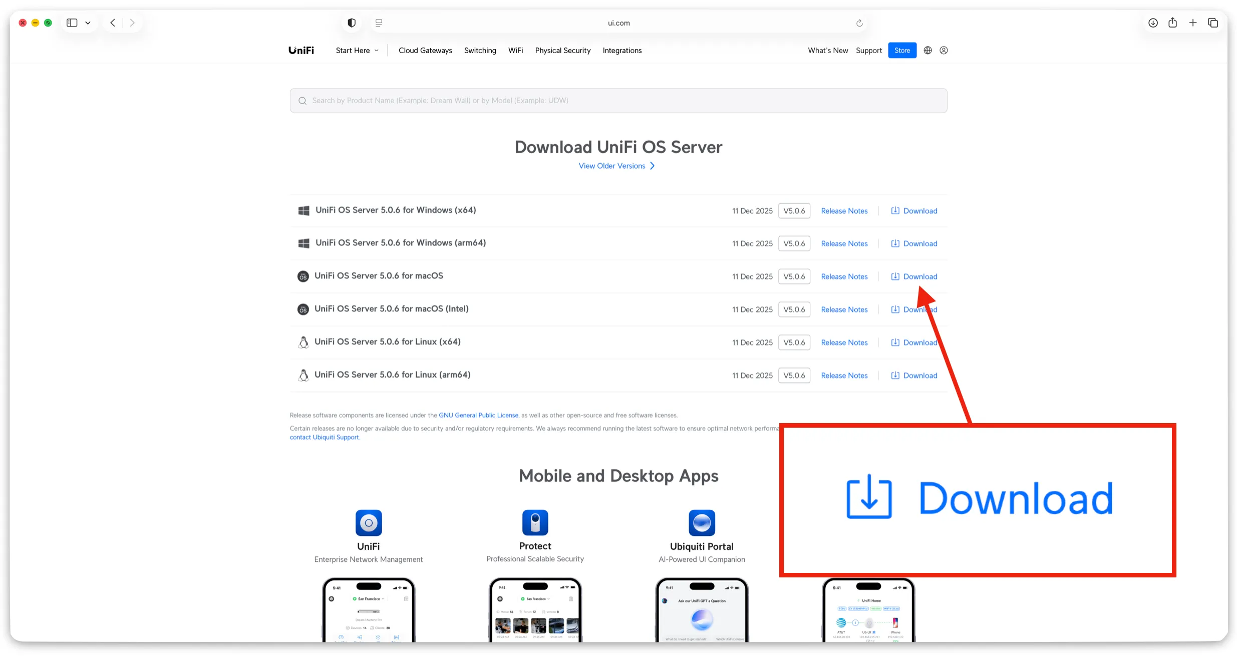This screenshot has height=656, width=1237.
Task: Click the Ubiquiti Portal app icon
Action: point(701,523)
